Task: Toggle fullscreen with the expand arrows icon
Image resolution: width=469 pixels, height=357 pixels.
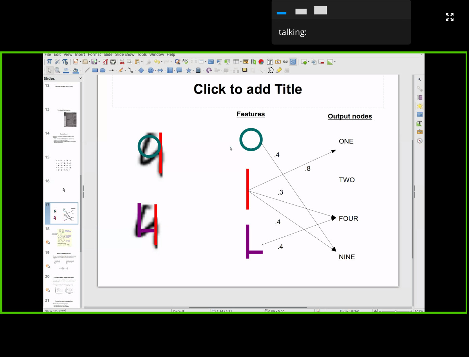Action: tap(449, 17)
